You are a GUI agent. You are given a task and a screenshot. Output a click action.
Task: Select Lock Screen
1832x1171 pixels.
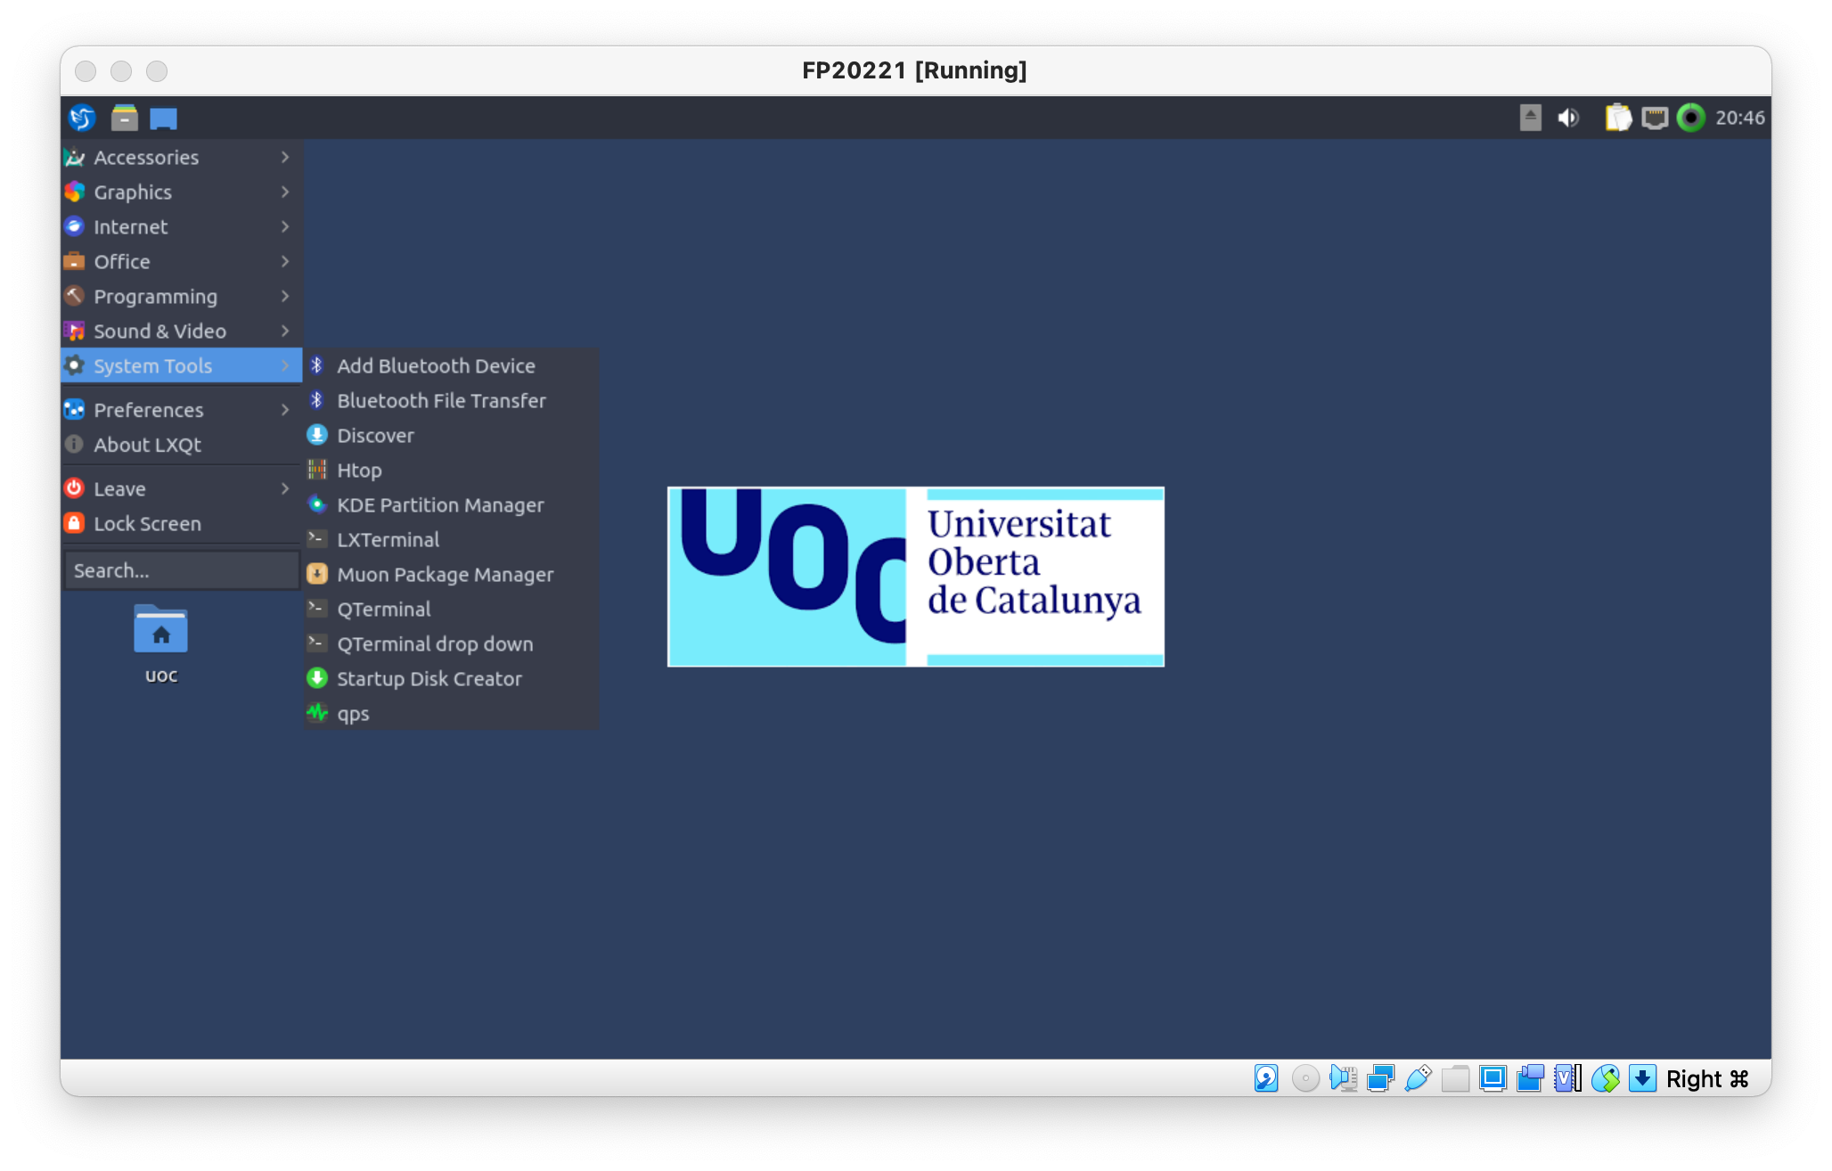pyautogui.click(x=147, y=524)
